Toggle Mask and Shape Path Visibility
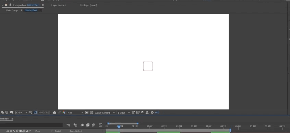 click(x=35, y=113)
